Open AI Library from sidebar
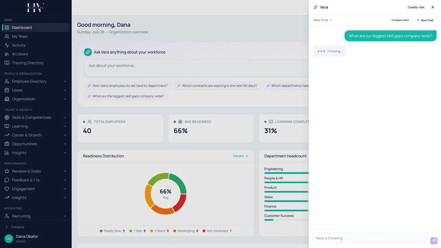 pyautogui.click(x=36, y=54)
